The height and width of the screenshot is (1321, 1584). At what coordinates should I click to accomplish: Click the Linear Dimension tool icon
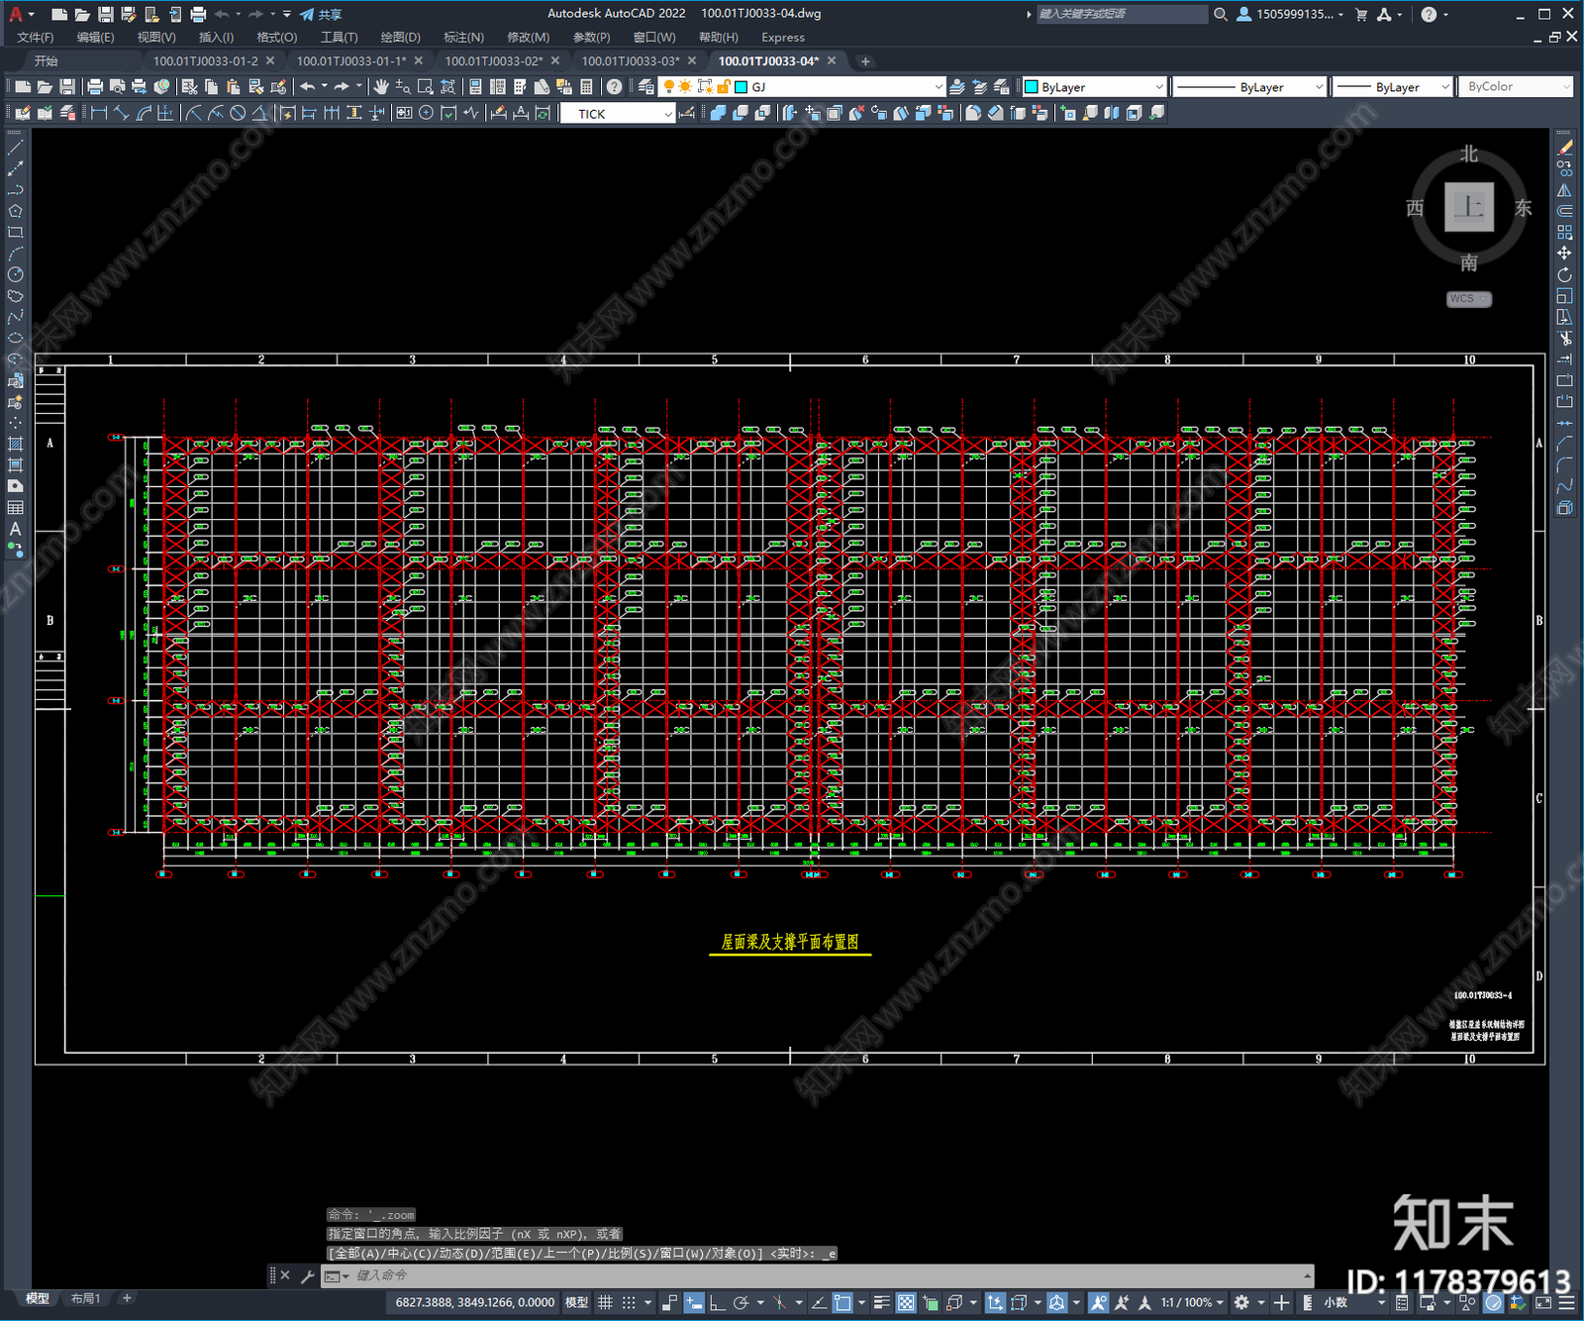point(99,114)
